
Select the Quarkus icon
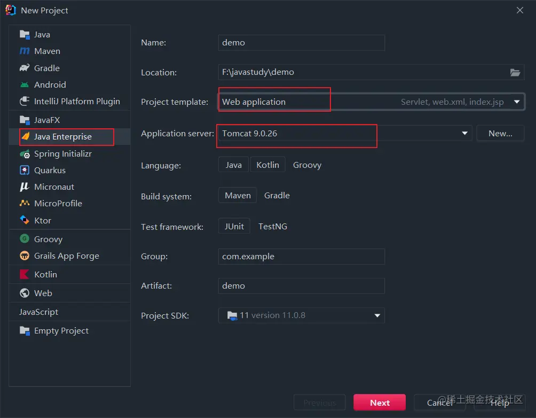tap(25, 170)
